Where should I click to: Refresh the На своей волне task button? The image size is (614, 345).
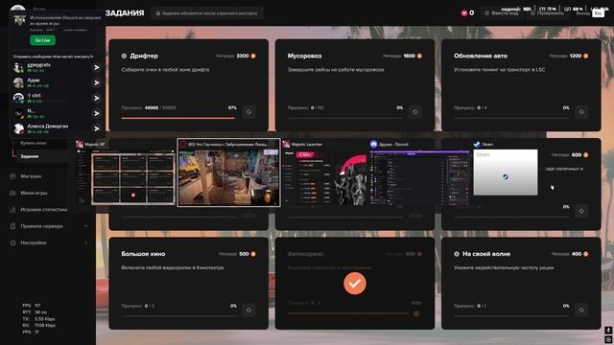coord(581,310)
